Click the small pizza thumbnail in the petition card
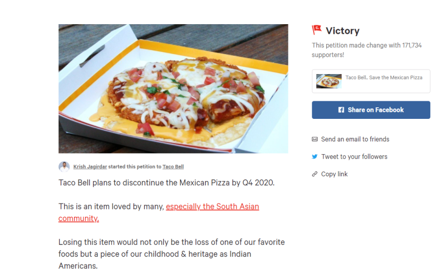Screen dimensions: 443x273 (x=329, y=81)
